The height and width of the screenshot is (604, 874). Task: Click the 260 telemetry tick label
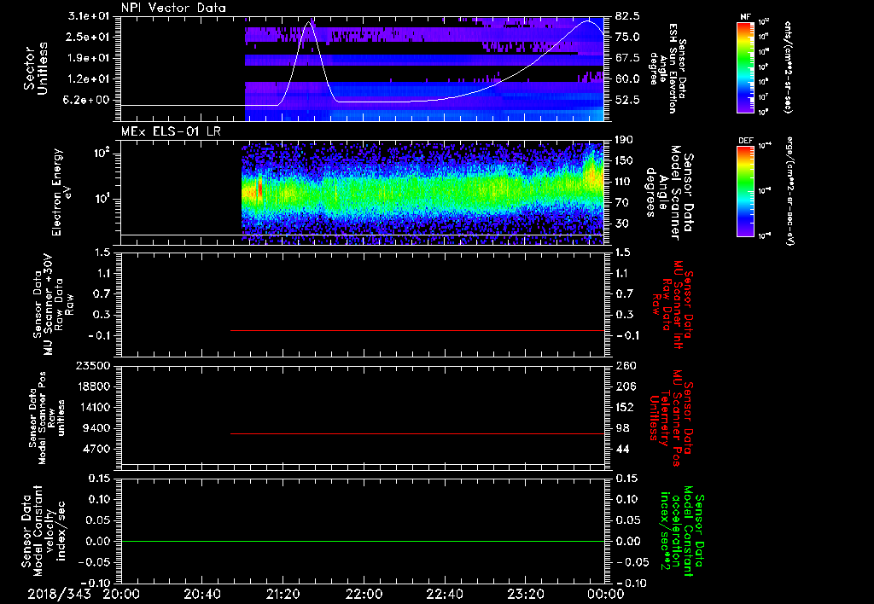(626, 365)
